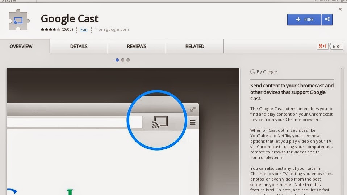Click the 5.8k +1 count bubble
This screenshot has width=347, height=195.
336,47
